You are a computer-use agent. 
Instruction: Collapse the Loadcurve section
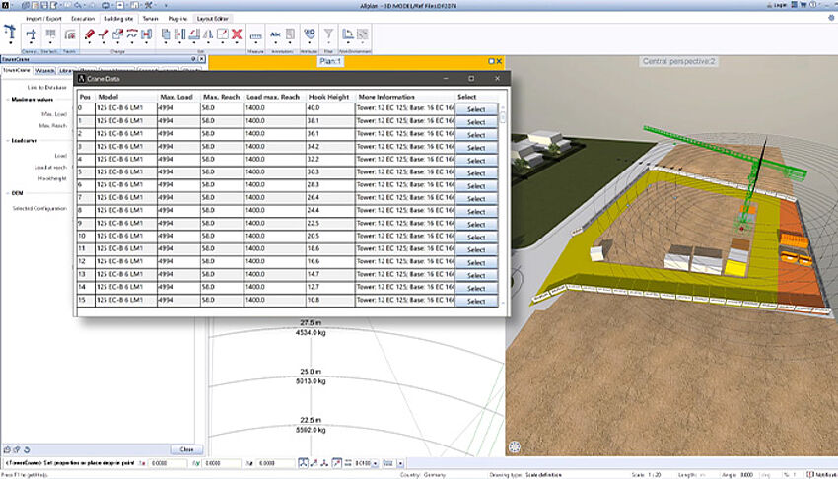pyautogui.click(x=5, y=140)
